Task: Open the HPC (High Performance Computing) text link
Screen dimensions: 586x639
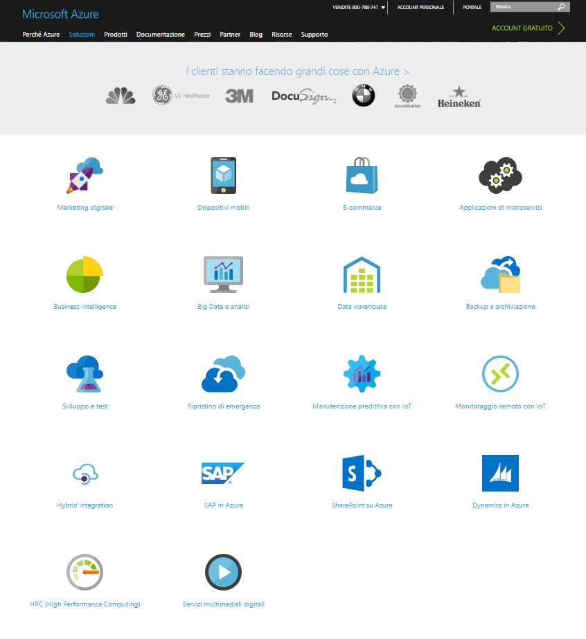Action: (x=85, y=604)
